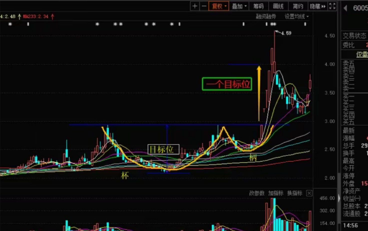
Task: Click the 456.00 volume axis label
Action: [x=327, y=198]
